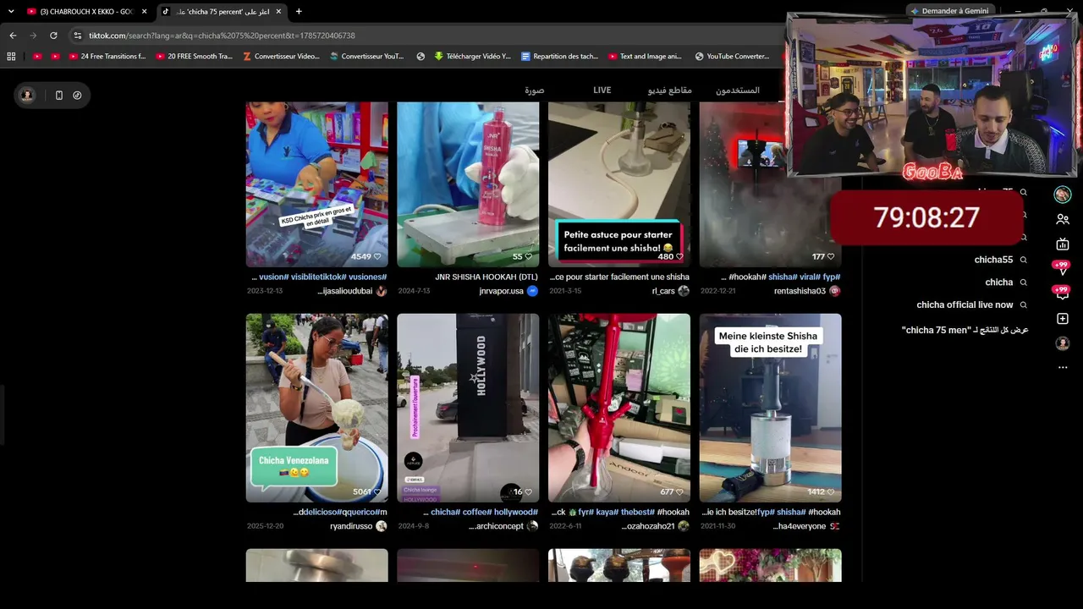Open the tab search dropdown arrow
The height and width of the screenshot is (609, 1083).
point(11,12)
